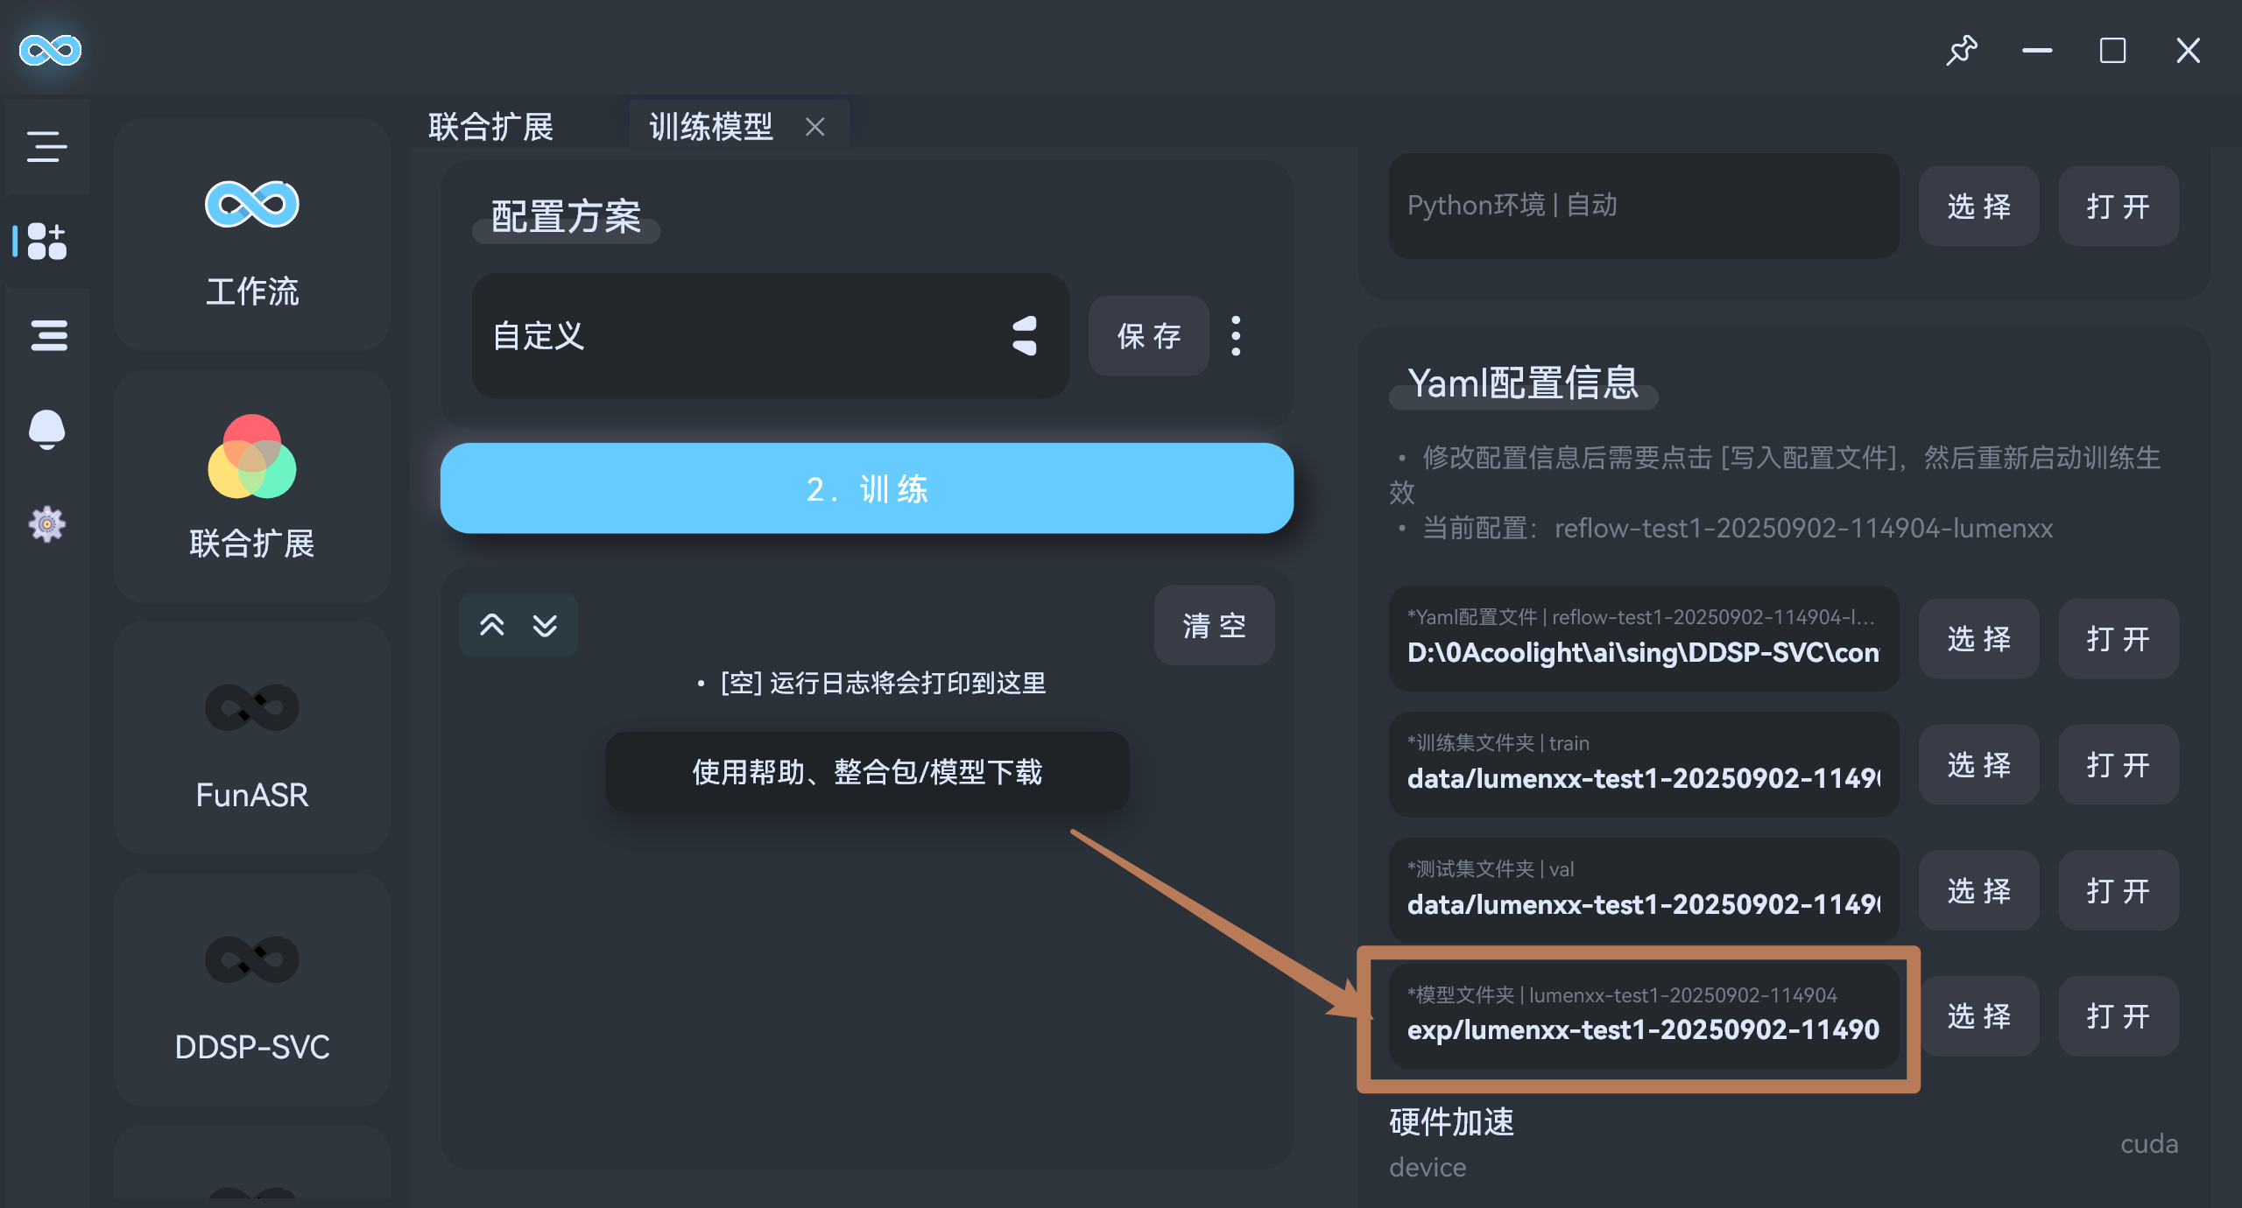Screen dimensions: 2242x1208
Task: Start step 2 训练 button
Action: coord(867,488)
